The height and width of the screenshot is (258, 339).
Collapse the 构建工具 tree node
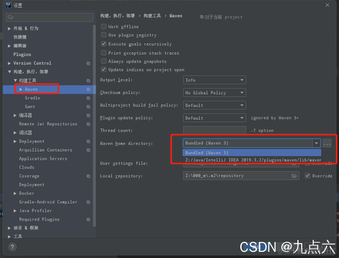[15, 81]
